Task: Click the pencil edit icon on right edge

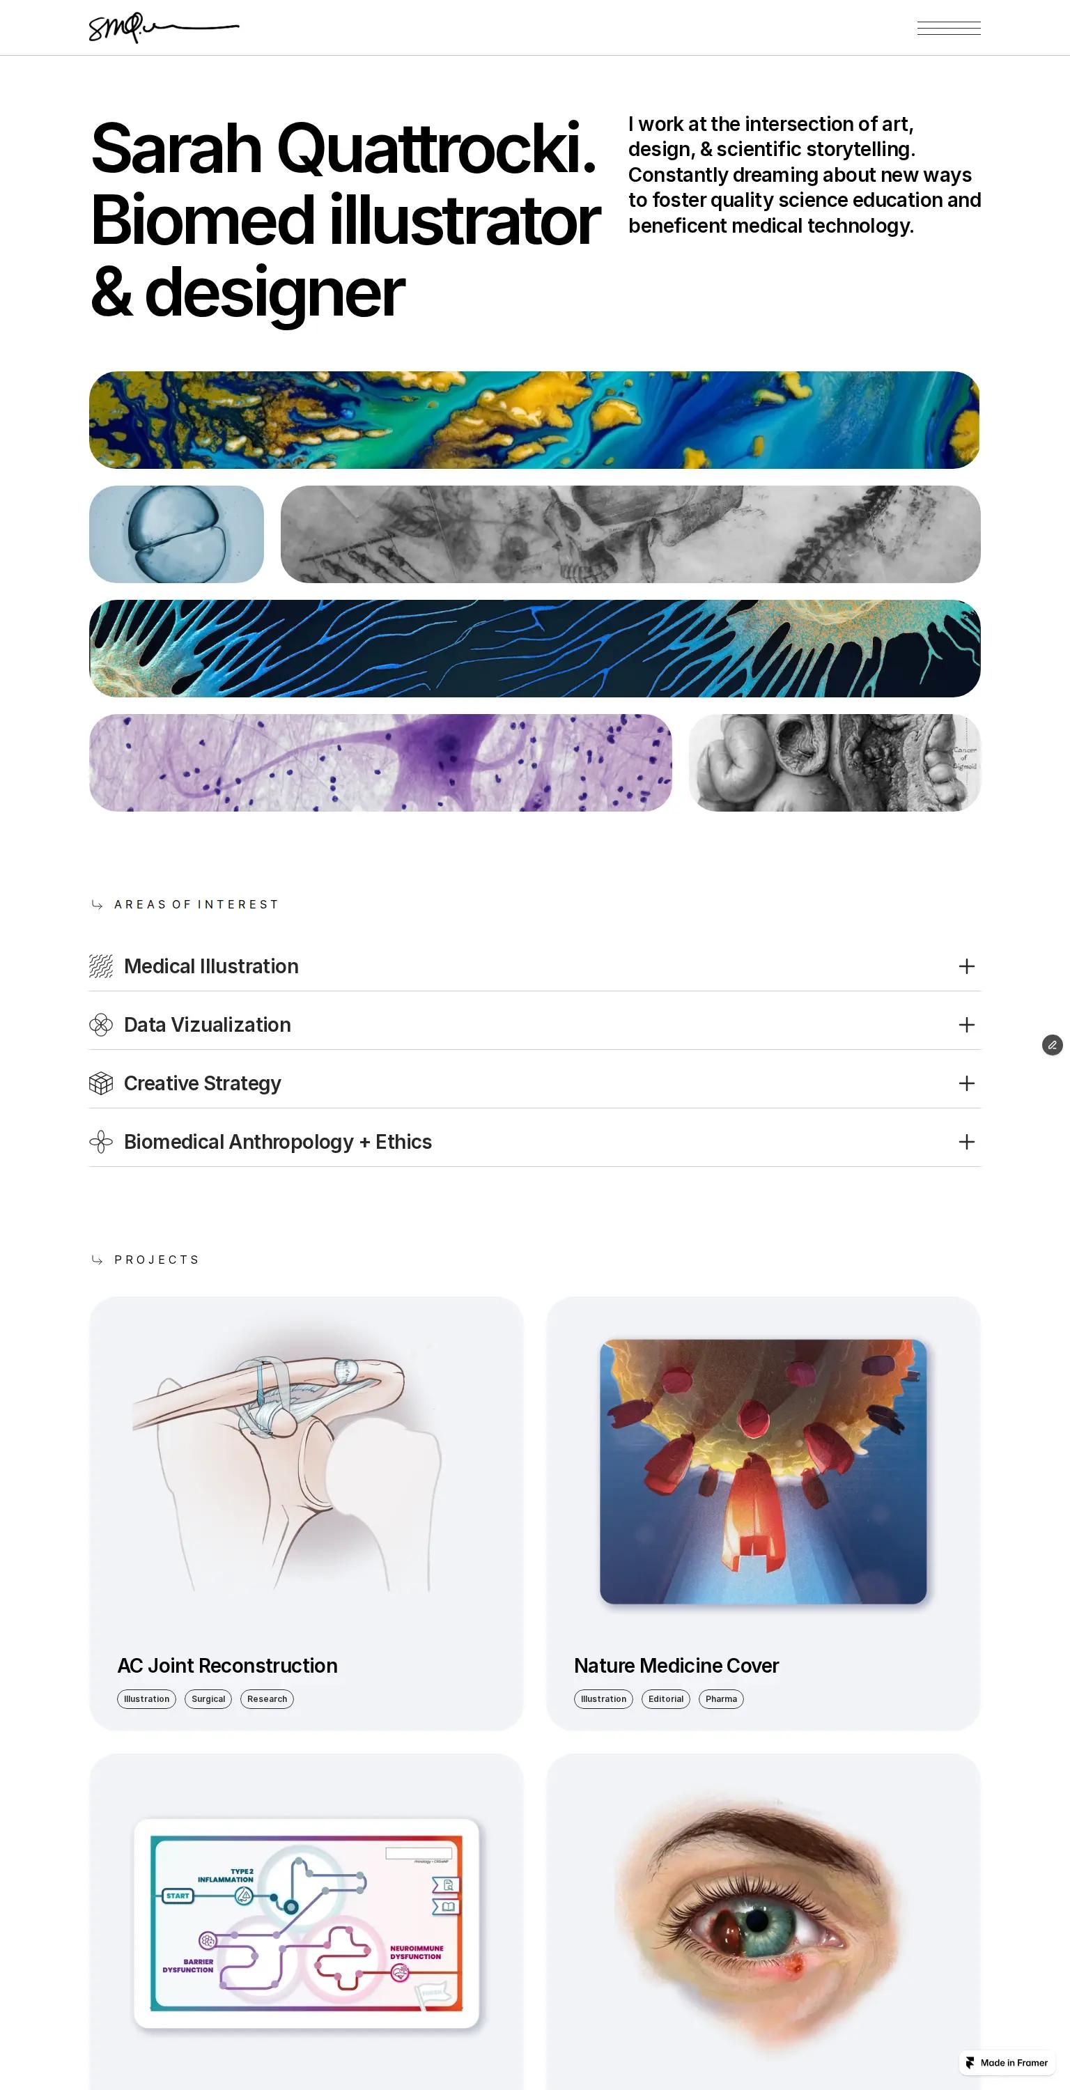Action: tap(1051, 1045)
